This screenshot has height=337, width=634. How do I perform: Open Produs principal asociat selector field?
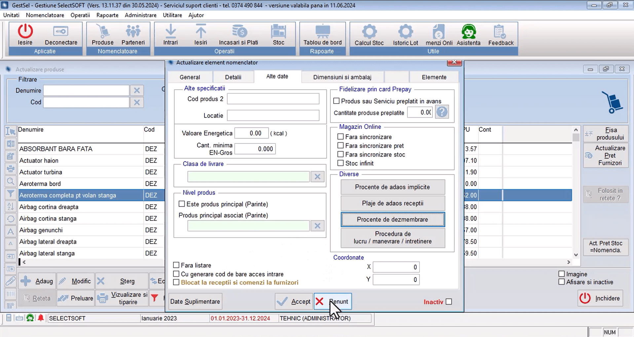coord(248,226)
